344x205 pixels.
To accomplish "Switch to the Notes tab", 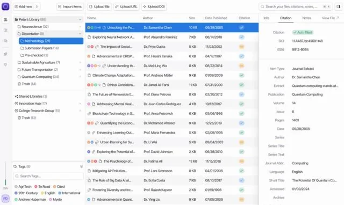I will click(306, 18).
